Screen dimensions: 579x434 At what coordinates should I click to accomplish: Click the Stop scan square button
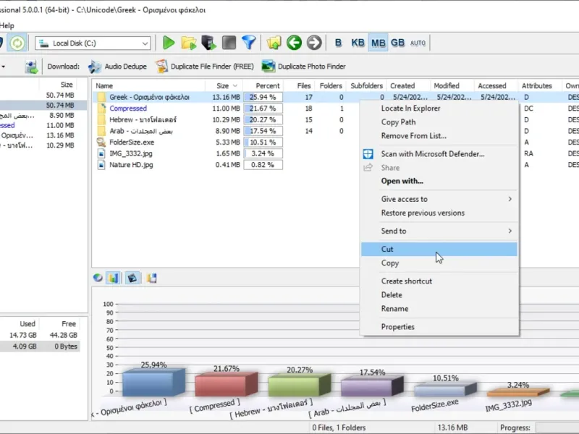click(x=229, y=43)
